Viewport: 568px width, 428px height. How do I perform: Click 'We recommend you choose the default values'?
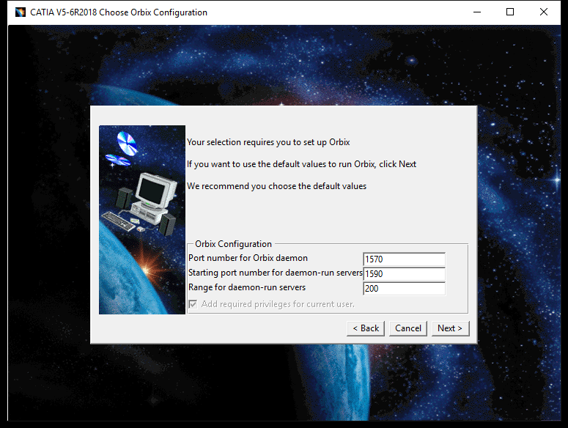(x=276, y=186)
